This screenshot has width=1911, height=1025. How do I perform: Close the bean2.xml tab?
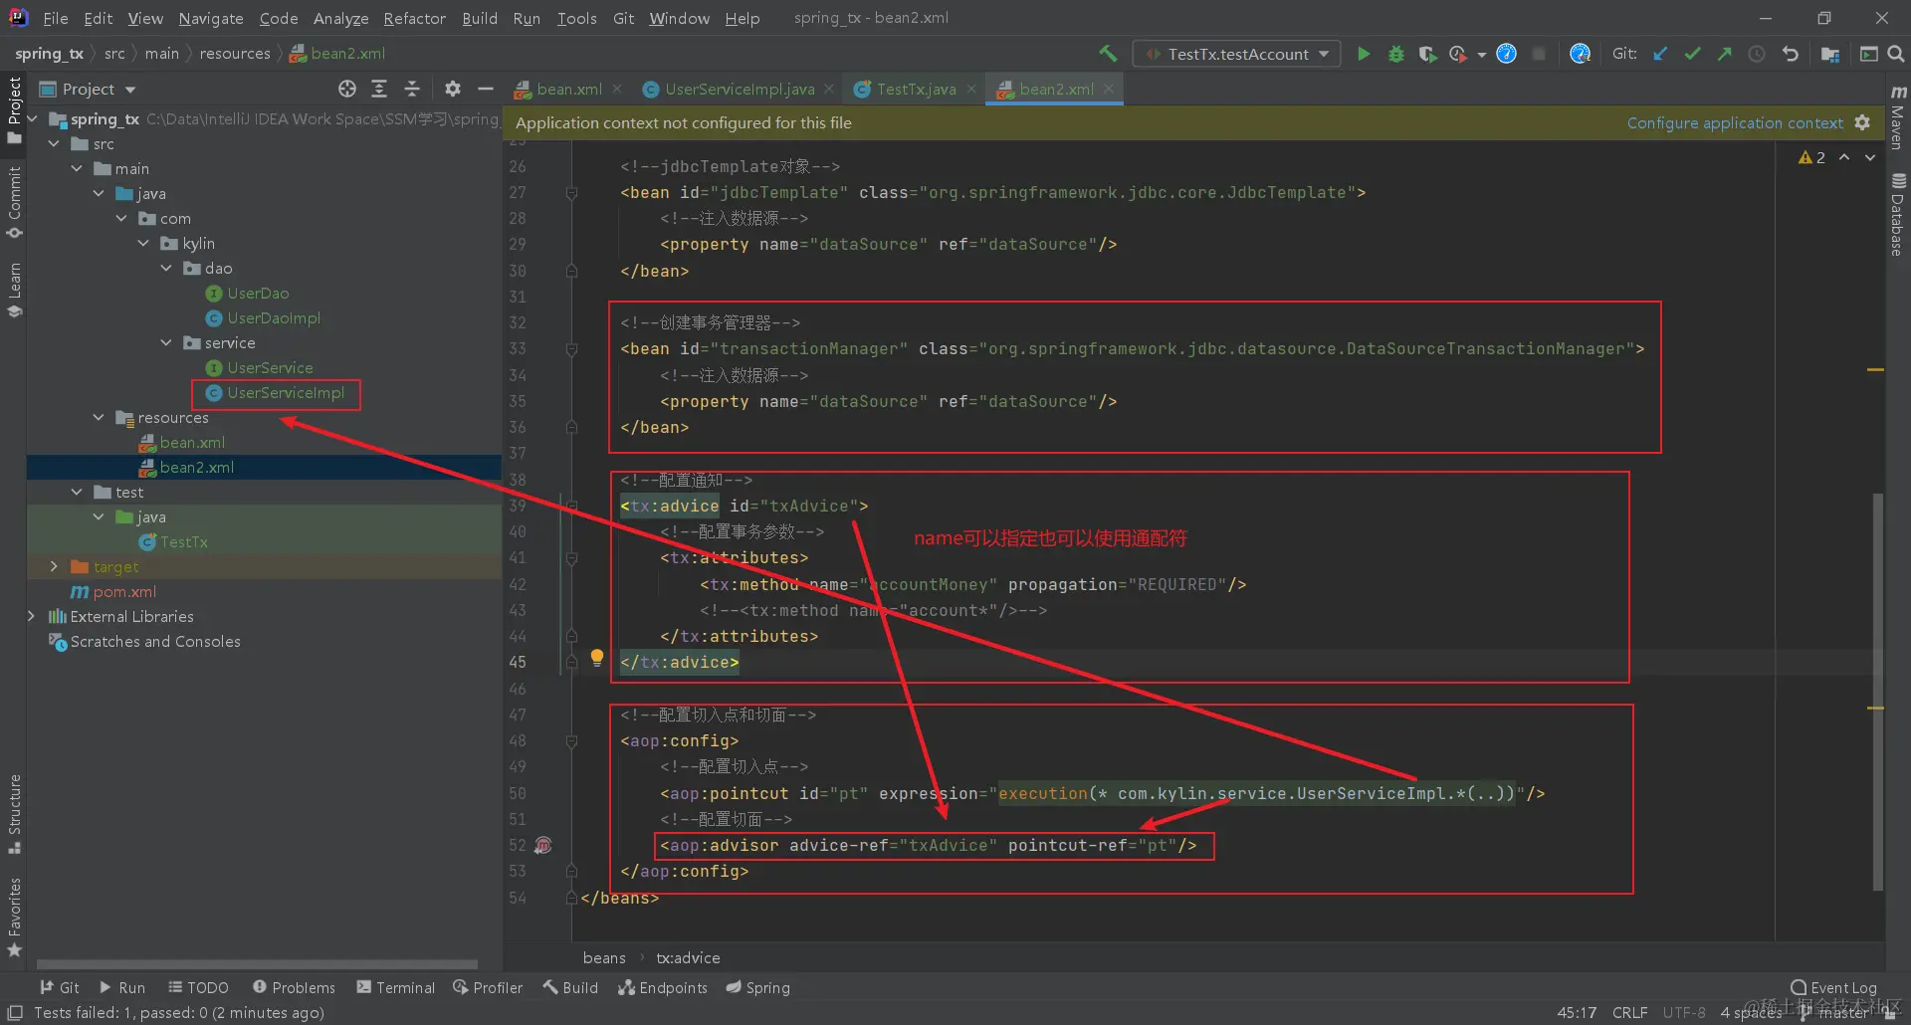pos(1109,90)
